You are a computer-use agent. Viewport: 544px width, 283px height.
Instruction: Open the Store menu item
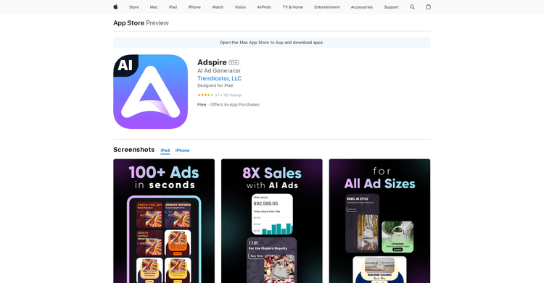pyautogui.click(x=134, y=7)
